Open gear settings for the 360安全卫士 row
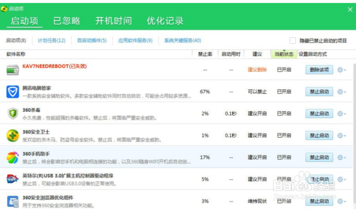The height and width of the screenshot is (209, 356). point(341,135)
